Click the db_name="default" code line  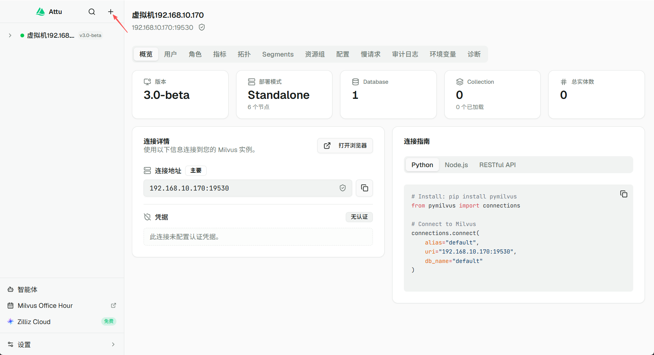(x=454, y=261)
